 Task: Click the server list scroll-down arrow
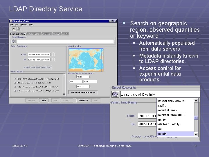tap(64, 95)
